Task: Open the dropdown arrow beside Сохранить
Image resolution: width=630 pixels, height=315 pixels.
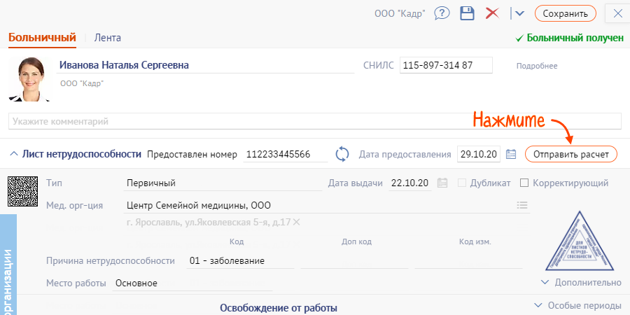Action: point(519,13)
